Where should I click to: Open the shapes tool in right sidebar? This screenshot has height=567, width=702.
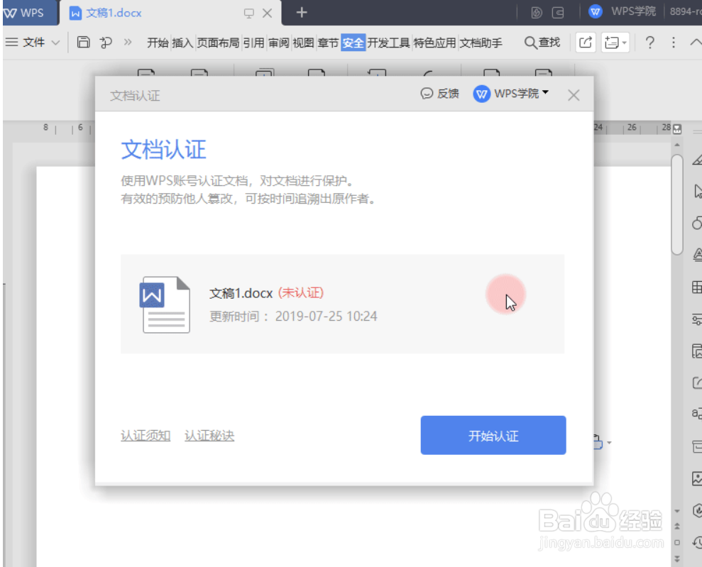coord(697,222)
